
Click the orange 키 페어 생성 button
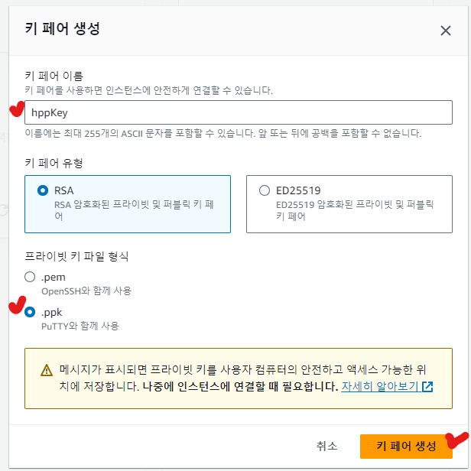pos(406,446)
